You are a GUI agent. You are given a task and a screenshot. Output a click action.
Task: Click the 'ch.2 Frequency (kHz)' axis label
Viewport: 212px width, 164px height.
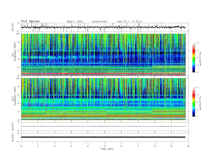click(14, 95)
